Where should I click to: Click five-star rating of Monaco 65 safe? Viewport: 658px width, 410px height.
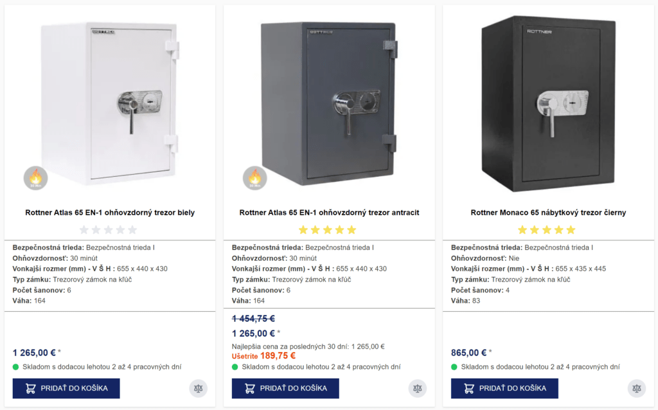point(547,229)
